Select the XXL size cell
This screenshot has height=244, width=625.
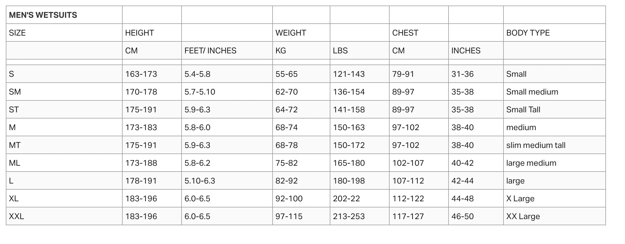(64, 216)
